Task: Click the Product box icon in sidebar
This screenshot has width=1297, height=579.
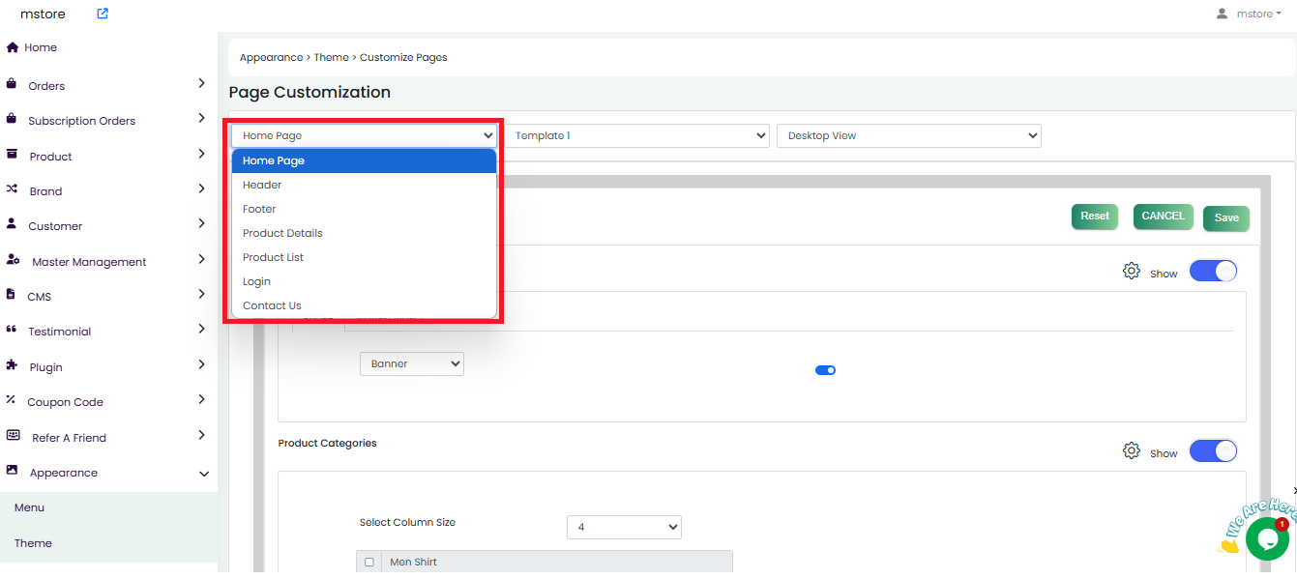Action: pyautogui.click(x=13, y=155)
